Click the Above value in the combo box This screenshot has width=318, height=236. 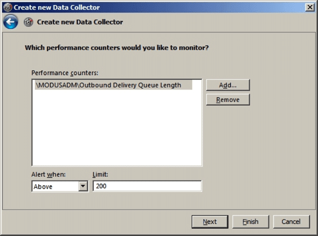[x=54, y=187]
